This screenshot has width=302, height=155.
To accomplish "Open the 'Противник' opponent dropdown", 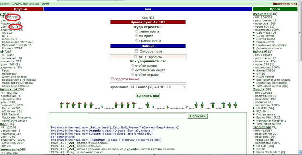I will click(158, 87).
